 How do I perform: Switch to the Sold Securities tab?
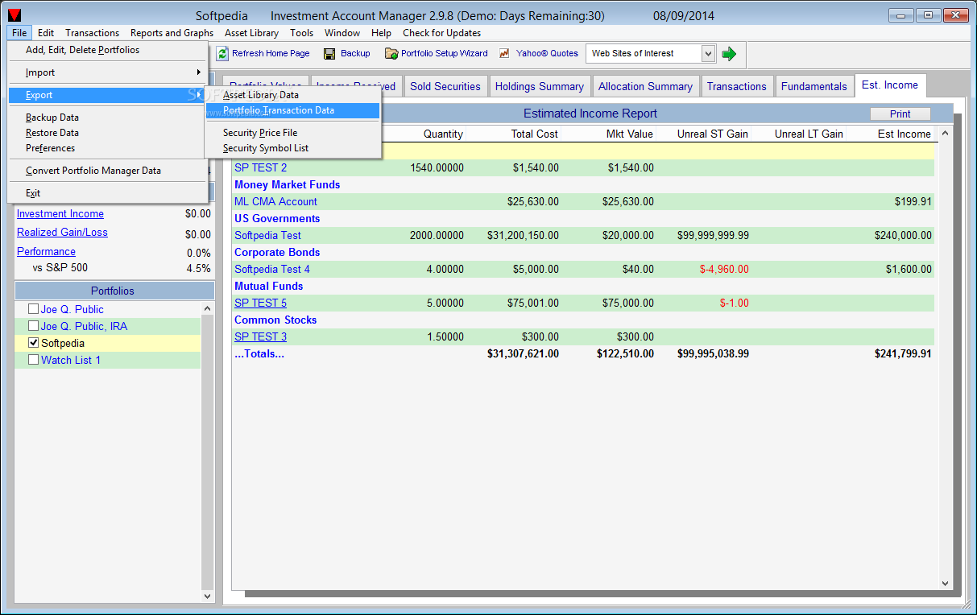445,86
